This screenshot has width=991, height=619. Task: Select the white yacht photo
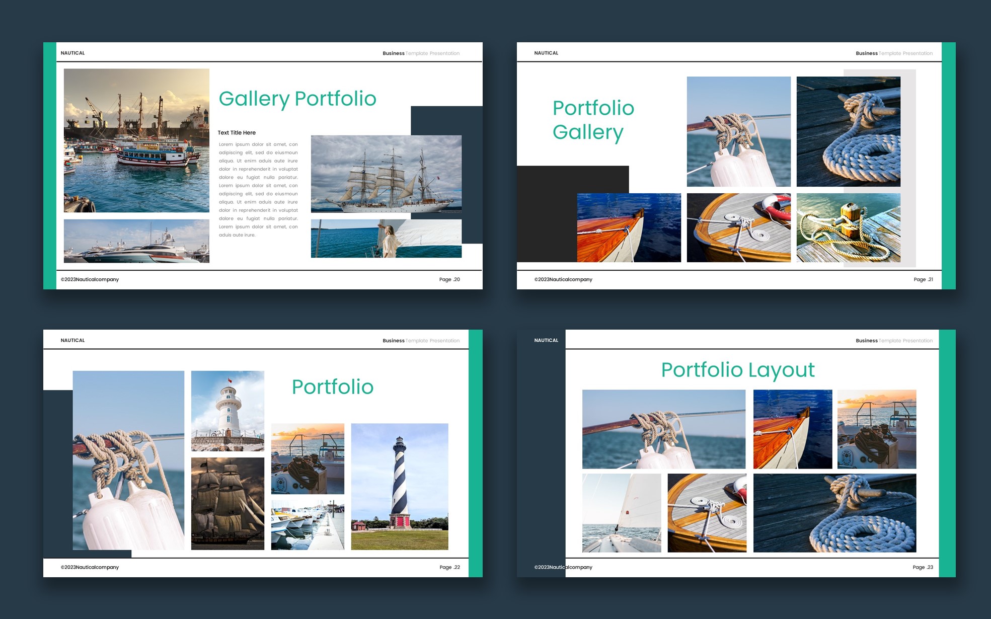coord(136,242)
